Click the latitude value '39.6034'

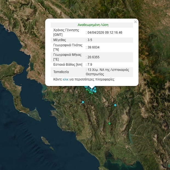(x=93, y=47)
